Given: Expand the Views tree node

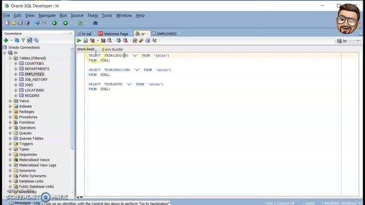Looking at the screenshot, I should point(10,101).
